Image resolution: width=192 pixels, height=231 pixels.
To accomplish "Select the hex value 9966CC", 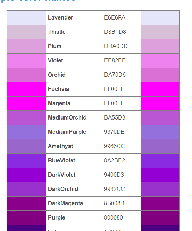I will pos(115,146).
